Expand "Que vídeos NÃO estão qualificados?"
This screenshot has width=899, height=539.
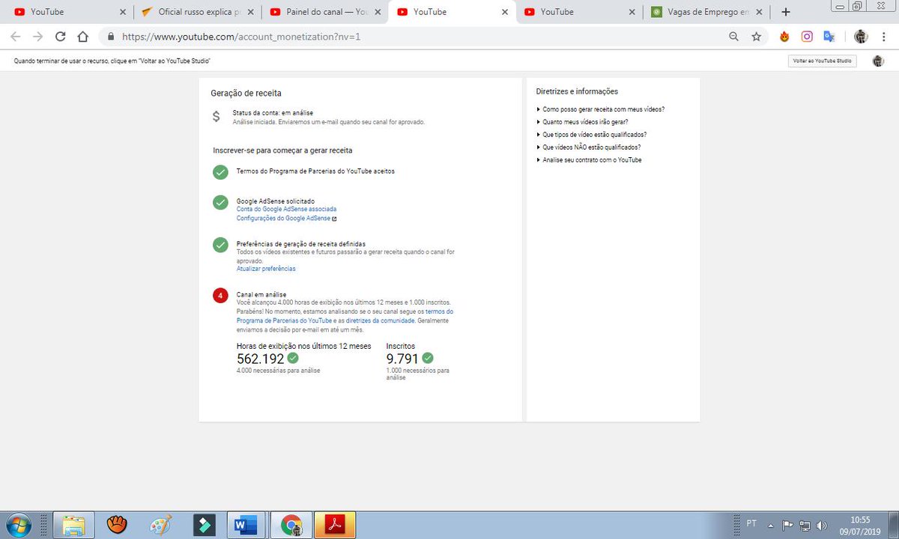coord(589,147)
